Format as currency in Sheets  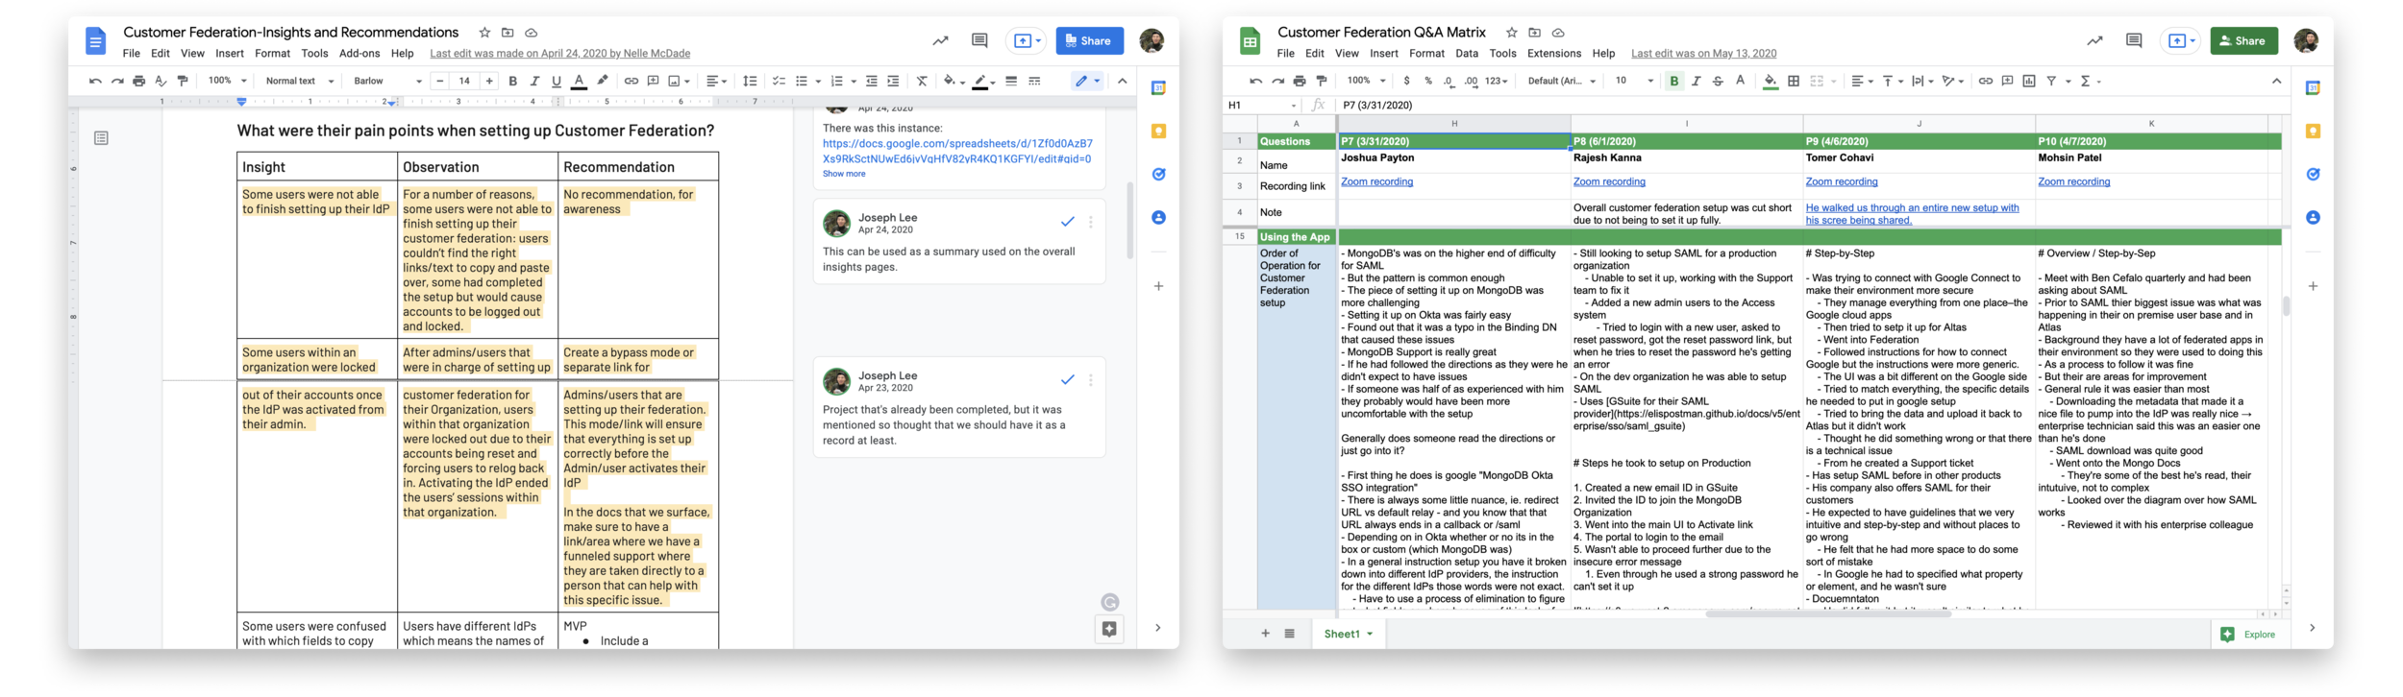(x=1406, y=81)
